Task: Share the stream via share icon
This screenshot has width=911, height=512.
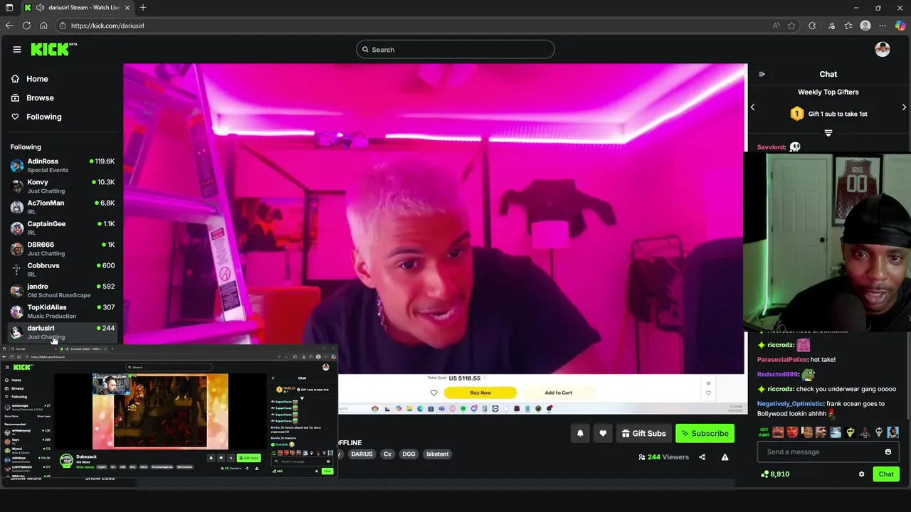Action: coord(702,457)
